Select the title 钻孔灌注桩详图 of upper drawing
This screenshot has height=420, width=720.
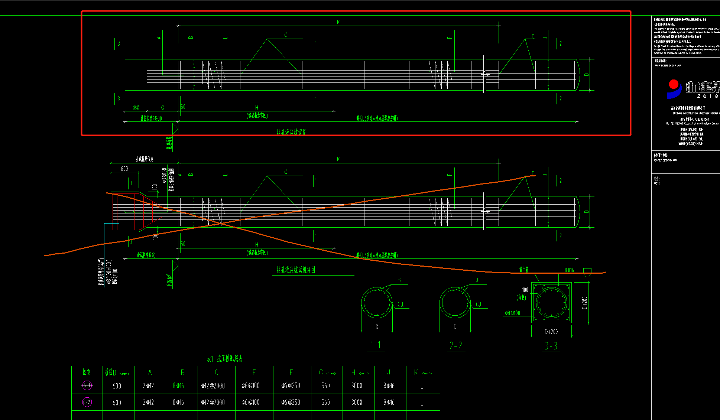point(292,132)
